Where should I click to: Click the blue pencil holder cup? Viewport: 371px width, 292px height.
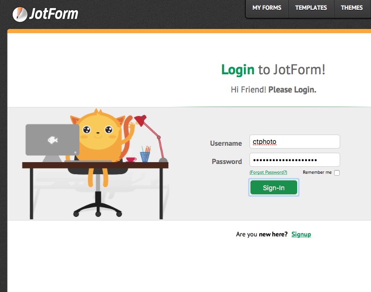[145, 157]
